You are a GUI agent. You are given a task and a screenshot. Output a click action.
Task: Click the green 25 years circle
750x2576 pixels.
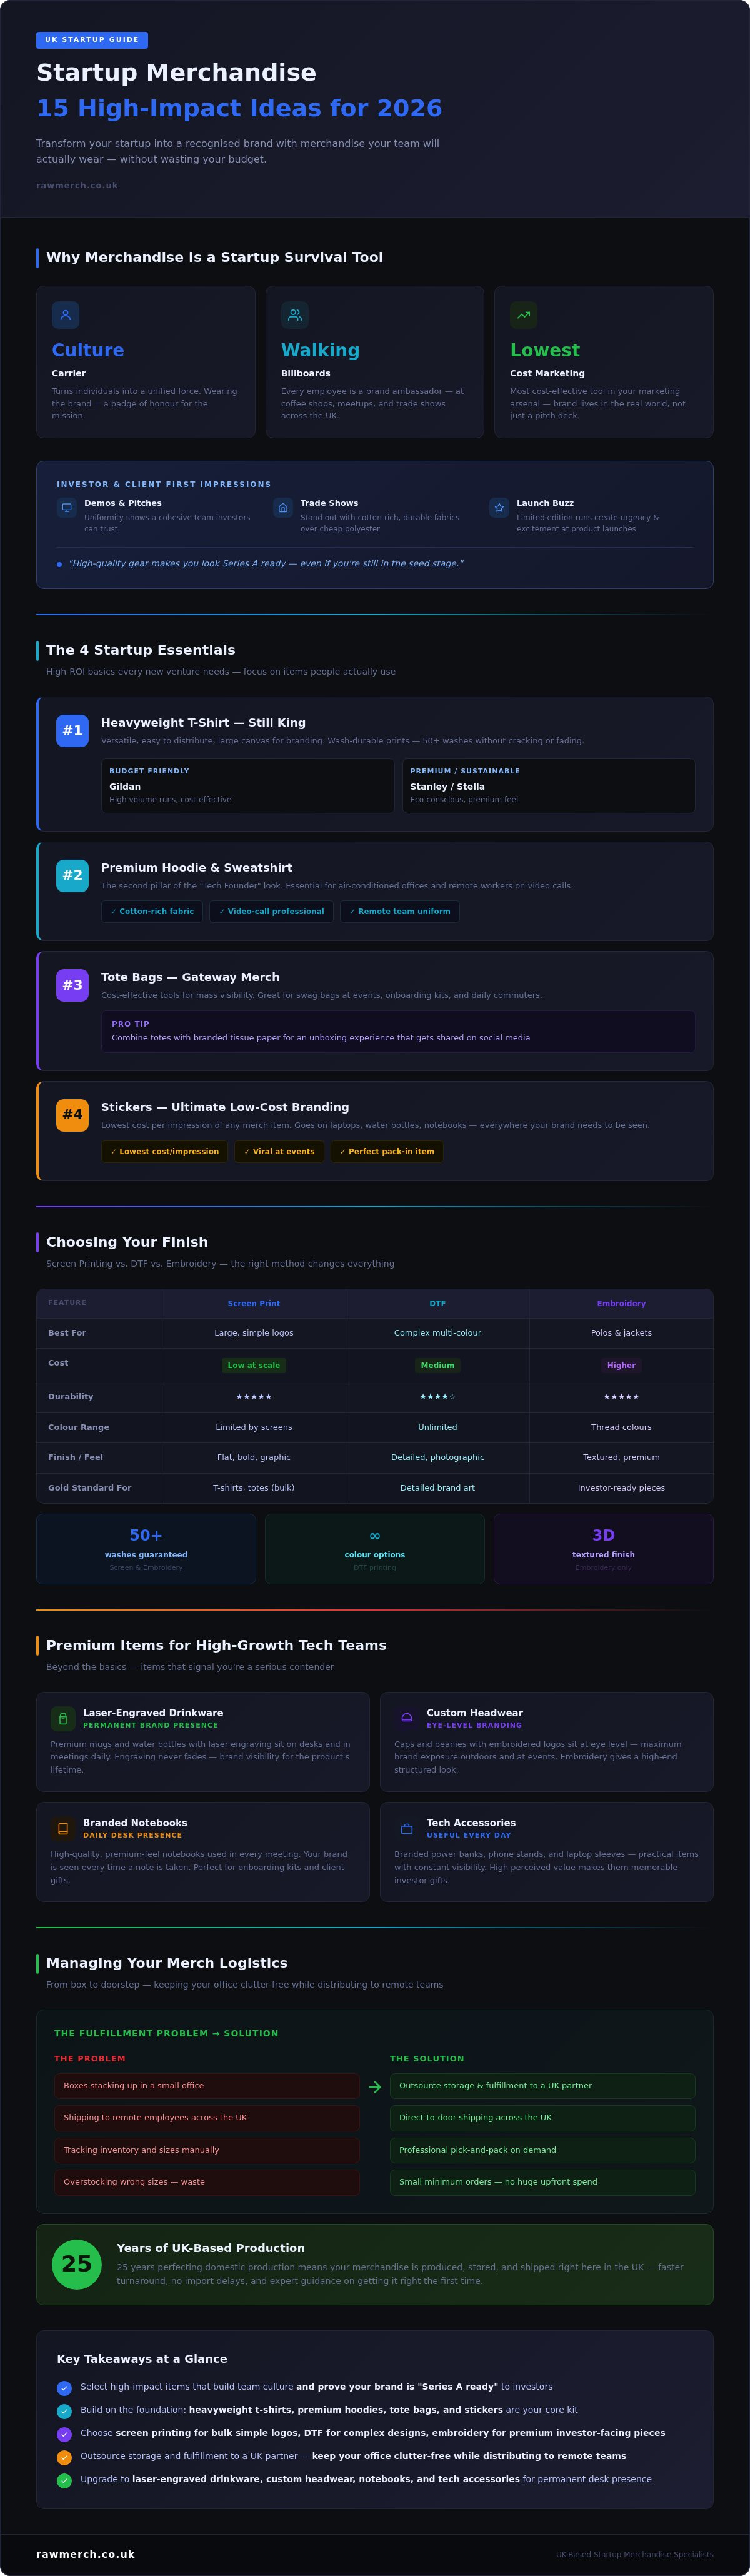(77, 2264)
